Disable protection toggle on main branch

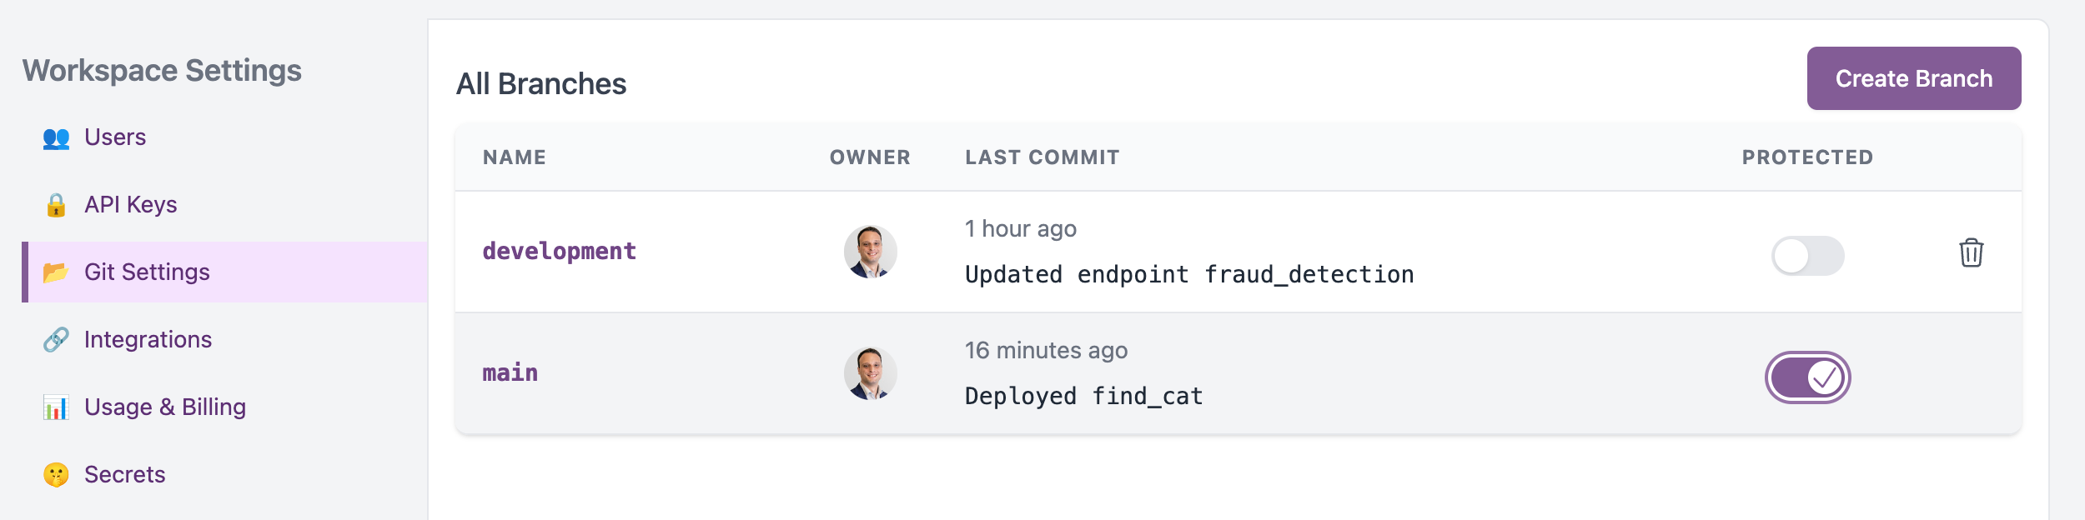pyautogui.click(x=1807, y=377)
